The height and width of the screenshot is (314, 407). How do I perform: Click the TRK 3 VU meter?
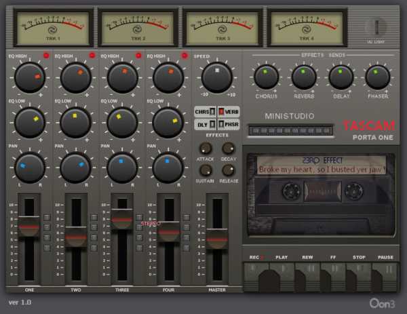pos(222,28)
